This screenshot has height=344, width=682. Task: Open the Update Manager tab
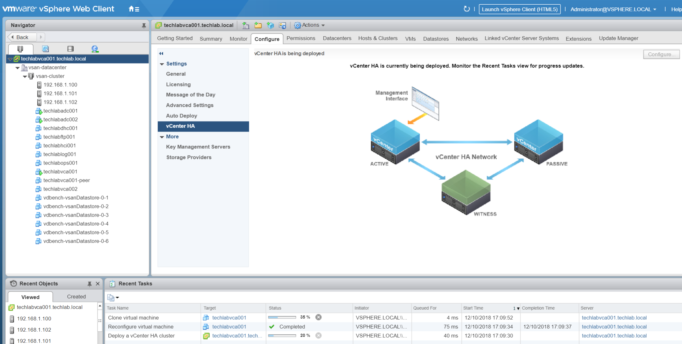click(x=618, y=38)
